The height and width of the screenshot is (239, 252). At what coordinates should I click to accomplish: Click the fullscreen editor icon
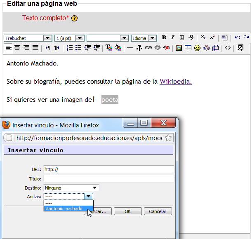coord(240,48)
